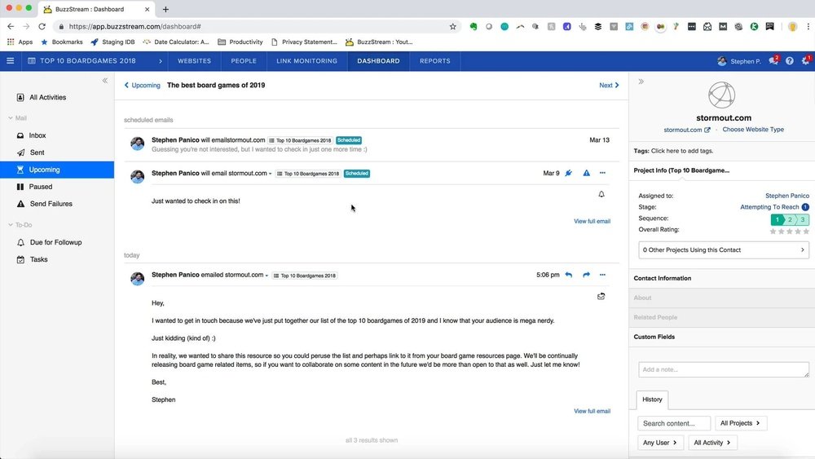Select the Dashboard tab

[x=378, y=61]
